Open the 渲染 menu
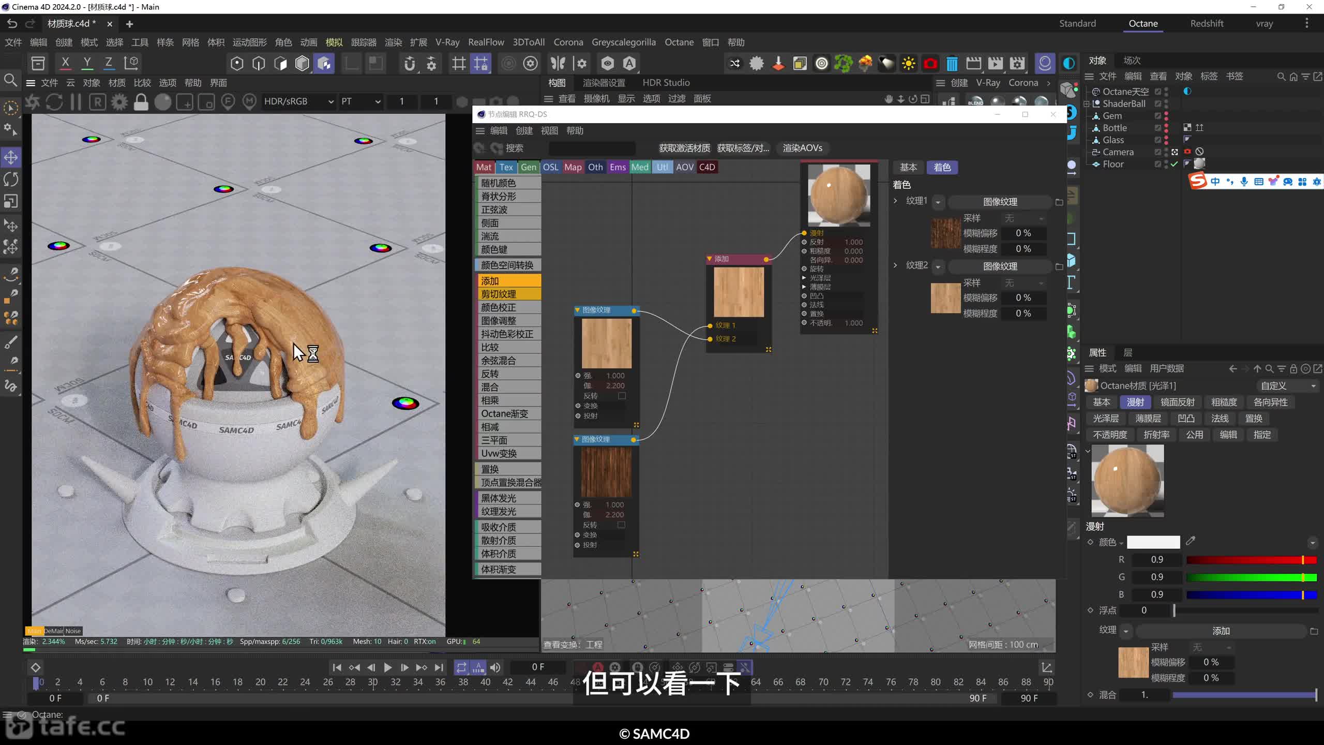This screenshot has height=745, width=1324. pyautogui.click(x=393, y=42)
